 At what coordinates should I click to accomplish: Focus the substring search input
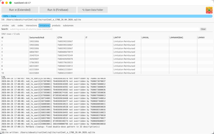point(104,29)
